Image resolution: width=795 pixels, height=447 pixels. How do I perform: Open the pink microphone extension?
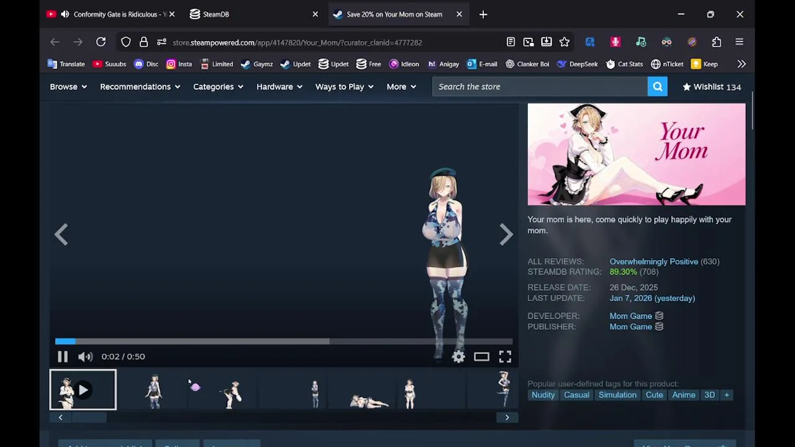pos(616,42)
